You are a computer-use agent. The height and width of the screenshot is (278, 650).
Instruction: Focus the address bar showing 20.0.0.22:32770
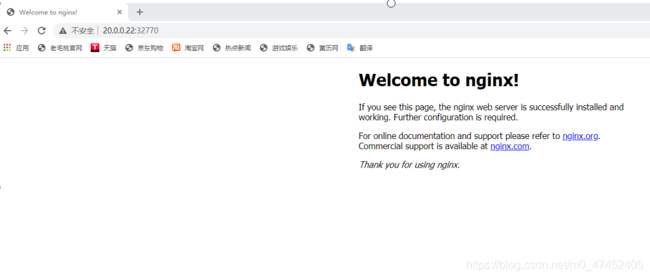[x=352, y=31]
